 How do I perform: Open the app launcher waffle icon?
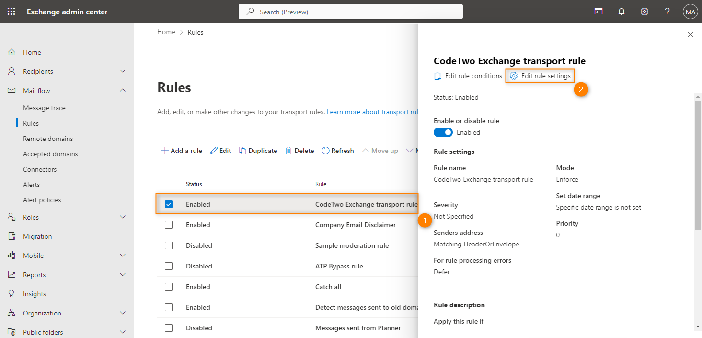pyautogui.click(x=12, y=12)
